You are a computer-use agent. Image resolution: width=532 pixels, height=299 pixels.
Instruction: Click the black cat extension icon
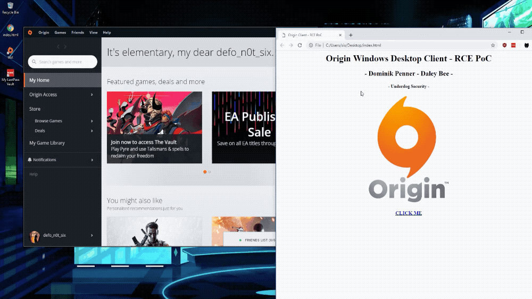click(x=526, y=45)
